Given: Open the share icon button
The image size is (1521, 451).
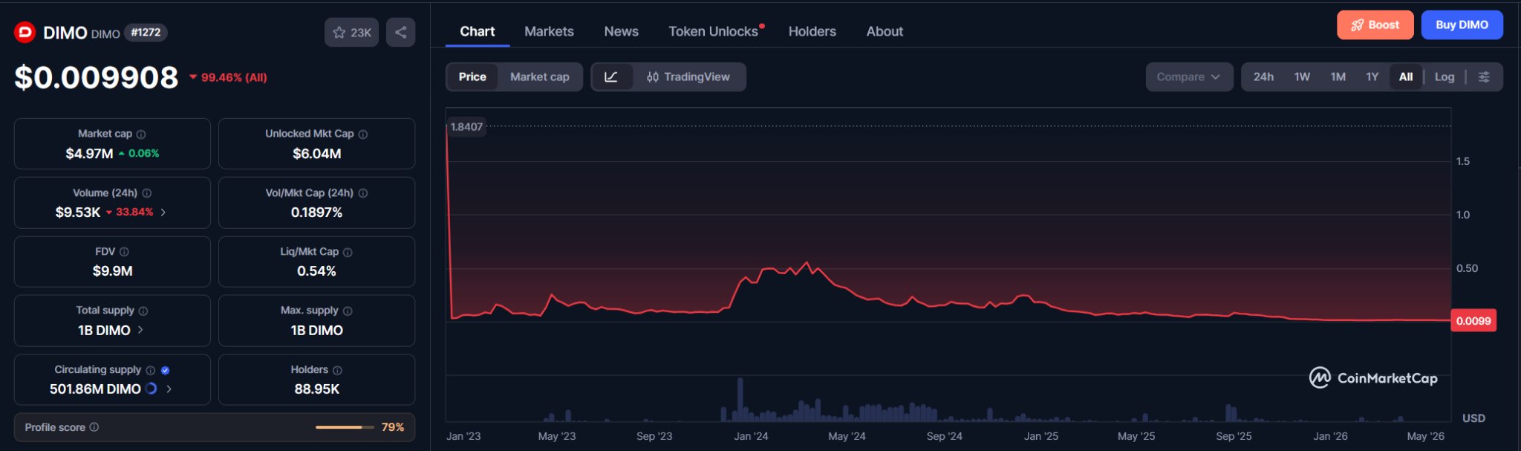Looking at the screenshot, I should pos(400,32).
